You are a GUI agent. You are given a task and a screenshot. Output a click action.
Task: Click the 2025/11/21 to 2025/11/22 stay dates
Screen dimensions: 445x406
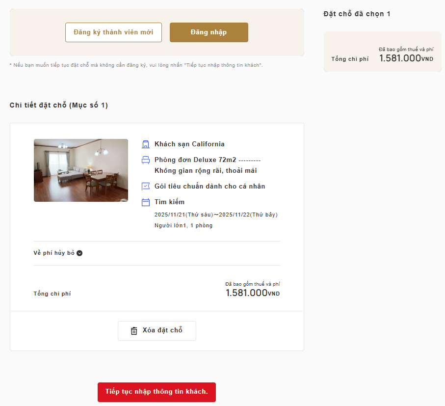point(216,215)
